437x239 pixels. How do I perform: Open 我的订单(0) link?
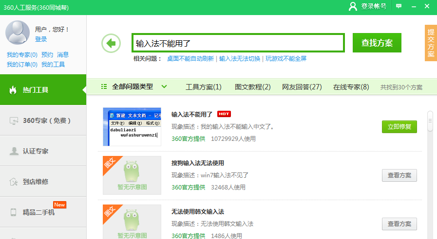coord(22,65)
